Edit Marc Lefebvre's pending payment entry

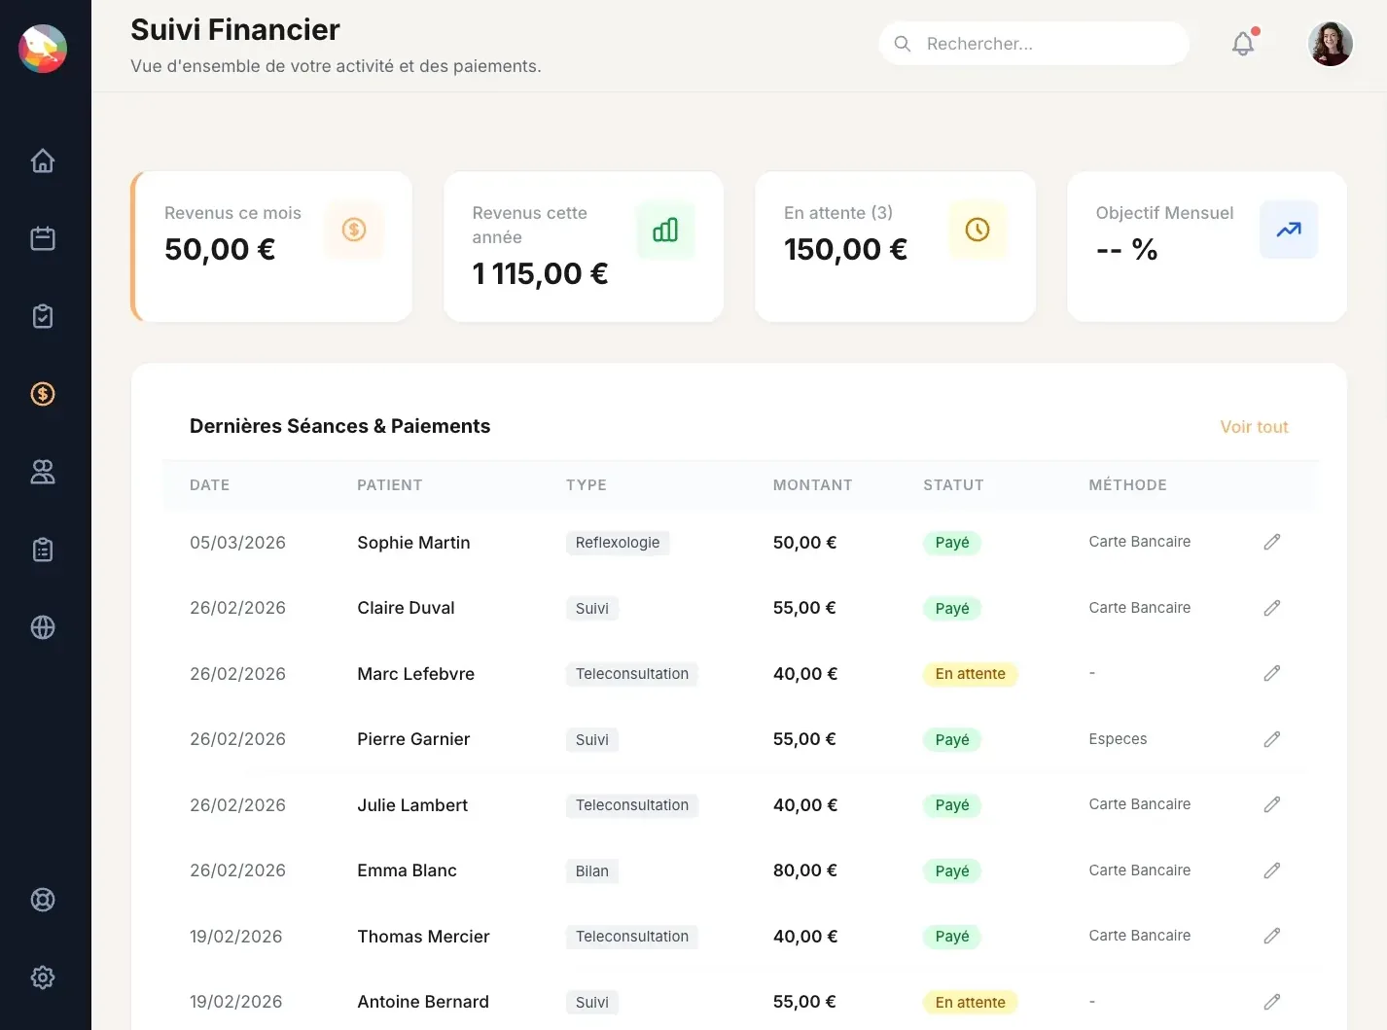[1271, 673]
